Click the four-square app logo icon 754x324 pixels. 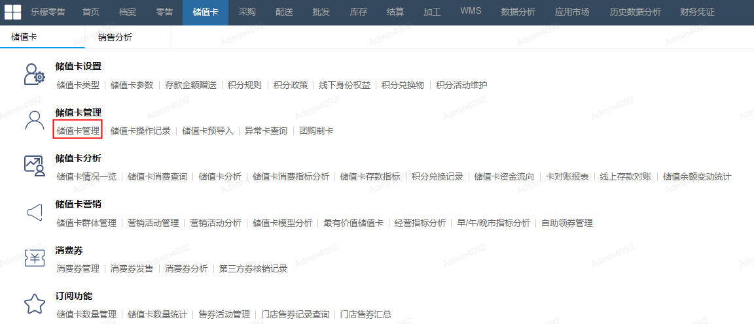click(13, 12)
